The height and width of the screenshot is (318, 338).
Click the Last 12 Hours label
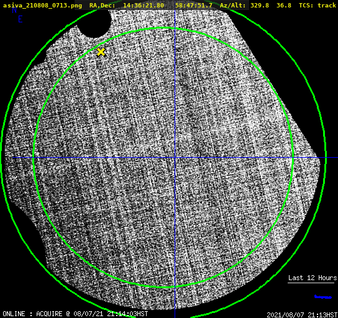tap(313, 278)
